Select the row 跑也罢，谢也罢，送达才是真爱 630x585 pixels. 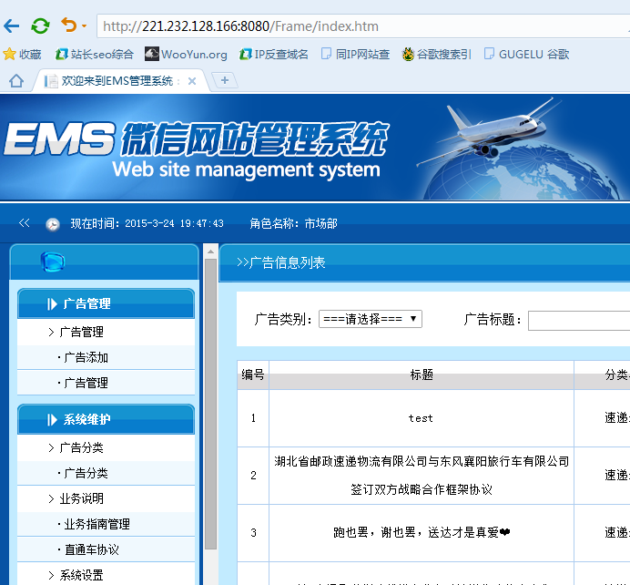click(422, 532)
